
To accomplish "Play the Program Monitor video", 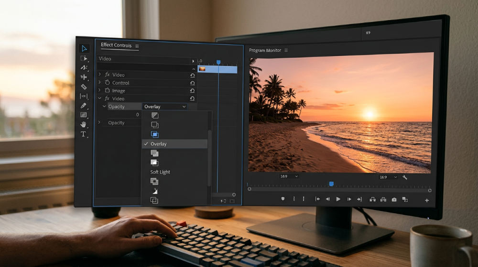I will [x=338, y=199].
